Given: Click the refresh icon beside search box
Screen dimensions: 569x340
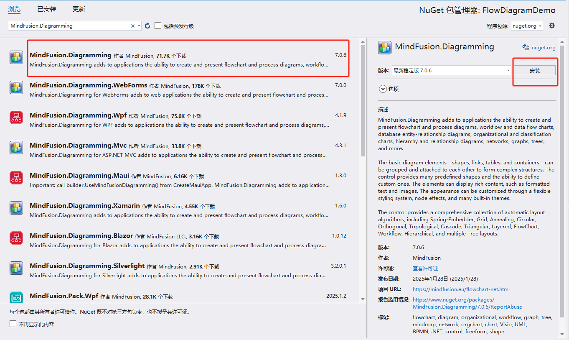Looking at the screenshot, I should pyautogui.click(x=147, y=26).
